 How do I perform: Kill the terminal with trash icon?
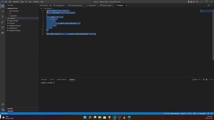pyautogui.click(x=207, y=79)
